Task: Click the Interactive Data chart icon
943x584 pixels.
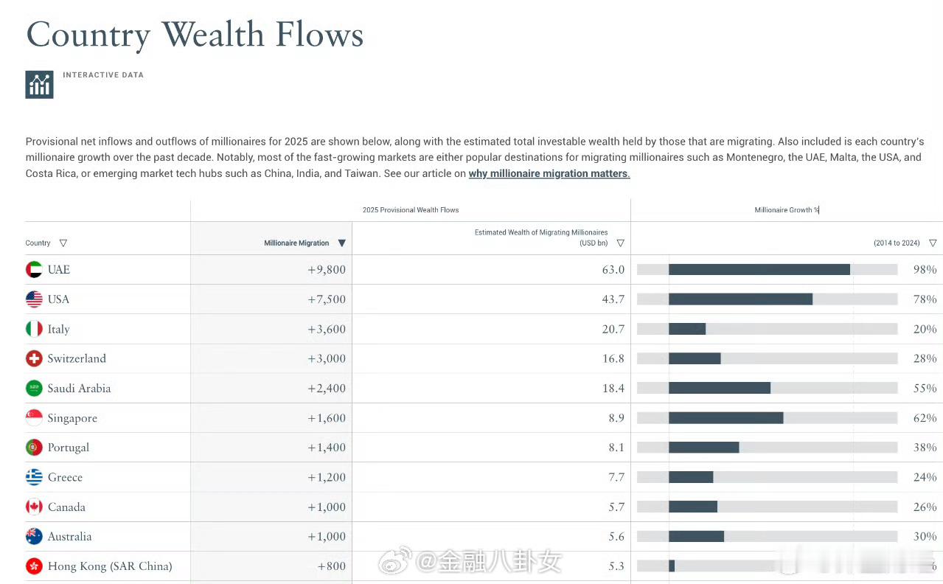Action: [x=39, y=85]
